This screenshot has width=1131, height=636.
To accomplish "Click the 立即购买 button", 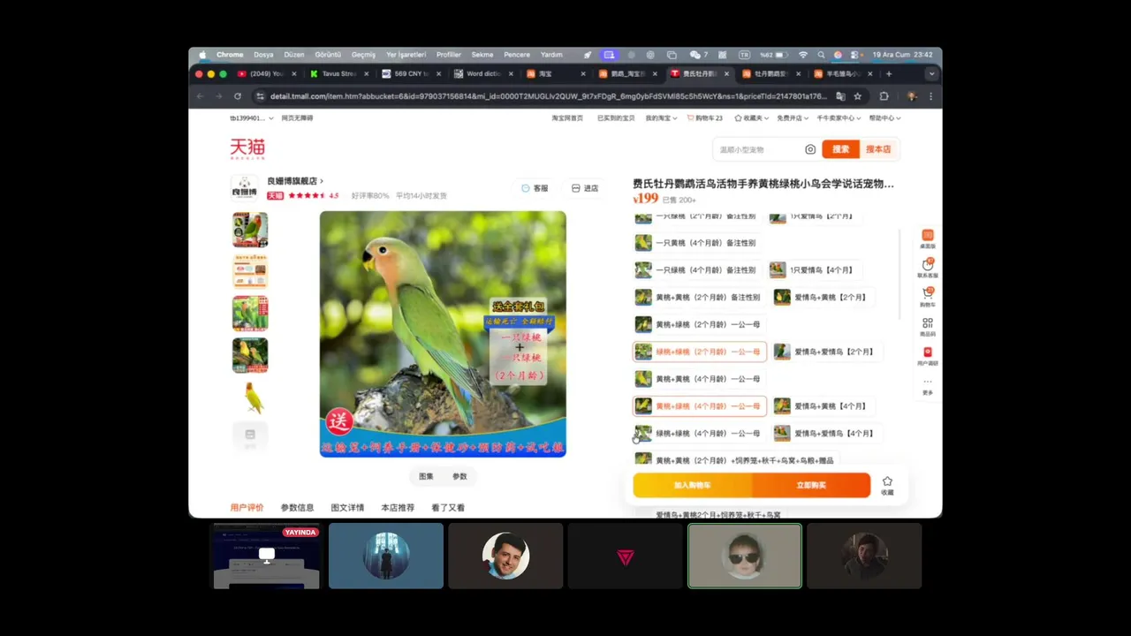I will pyautogui.click(x=811, y=485).
